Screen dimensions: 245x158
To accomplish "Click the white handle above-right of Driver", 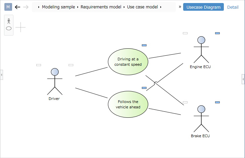I will click(x=71, y=65).
